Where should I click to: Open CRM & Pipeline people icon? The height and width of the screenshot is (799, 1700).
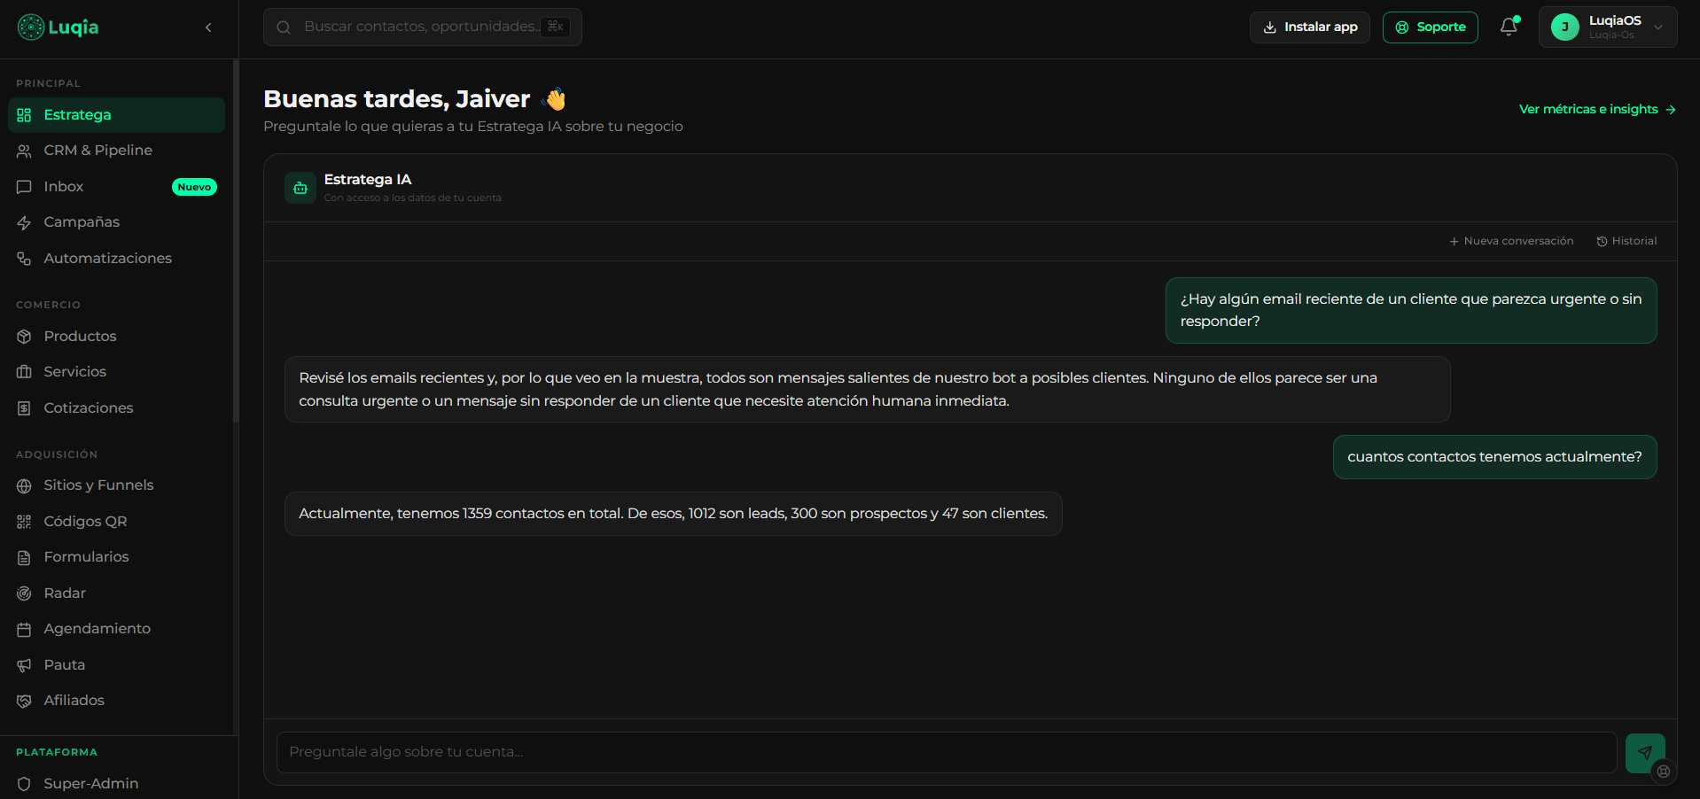(x=24, y=151)
